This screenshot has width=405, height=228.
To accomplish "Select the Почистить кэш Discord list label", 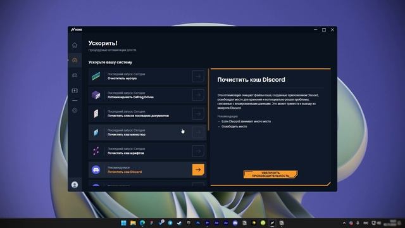I will tap(125, 172).
